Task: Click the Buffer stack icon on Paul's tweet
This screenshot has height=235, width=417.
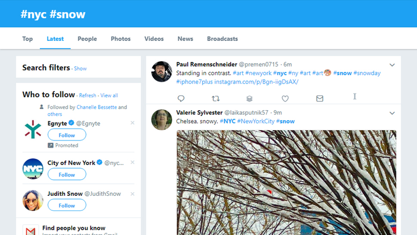Action: tap(249, 99)
